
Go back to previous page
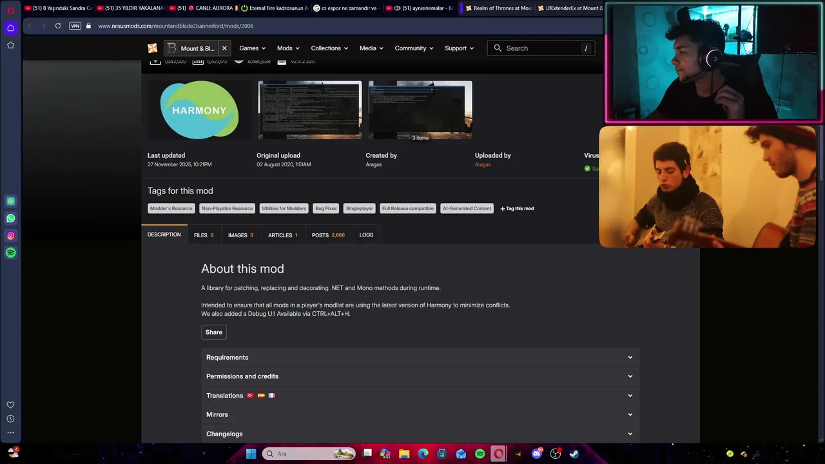click(30, 26)
